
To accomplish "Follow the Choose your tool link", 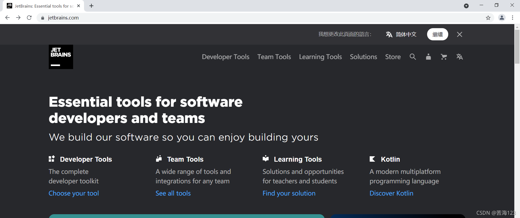I will click(74, 193).
